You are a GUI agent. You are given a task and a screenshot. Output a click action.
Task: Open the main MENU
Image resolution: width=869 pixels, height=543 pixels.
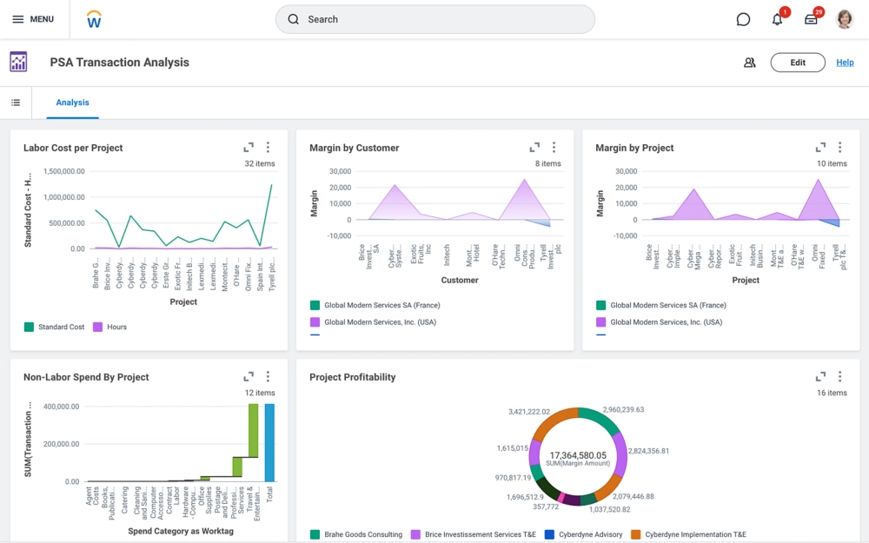click(x=33, y=19)
